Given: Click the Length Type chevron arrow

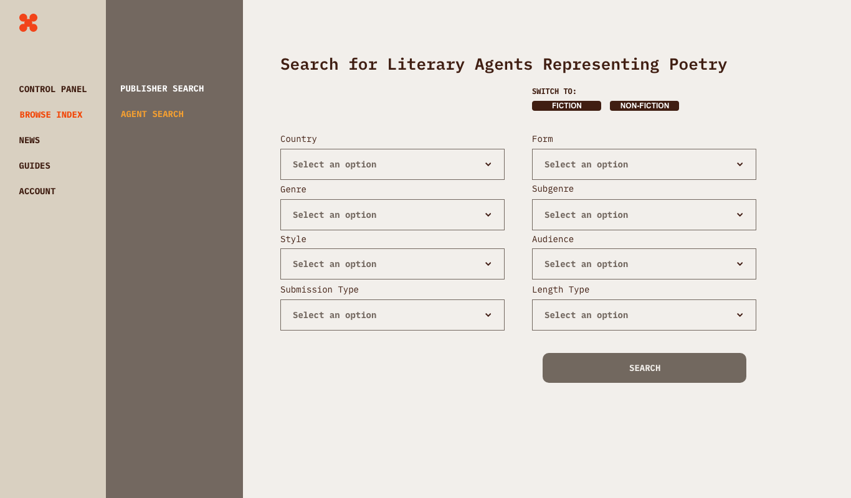Looking at the screenshot, I should [x=740, y=315].
